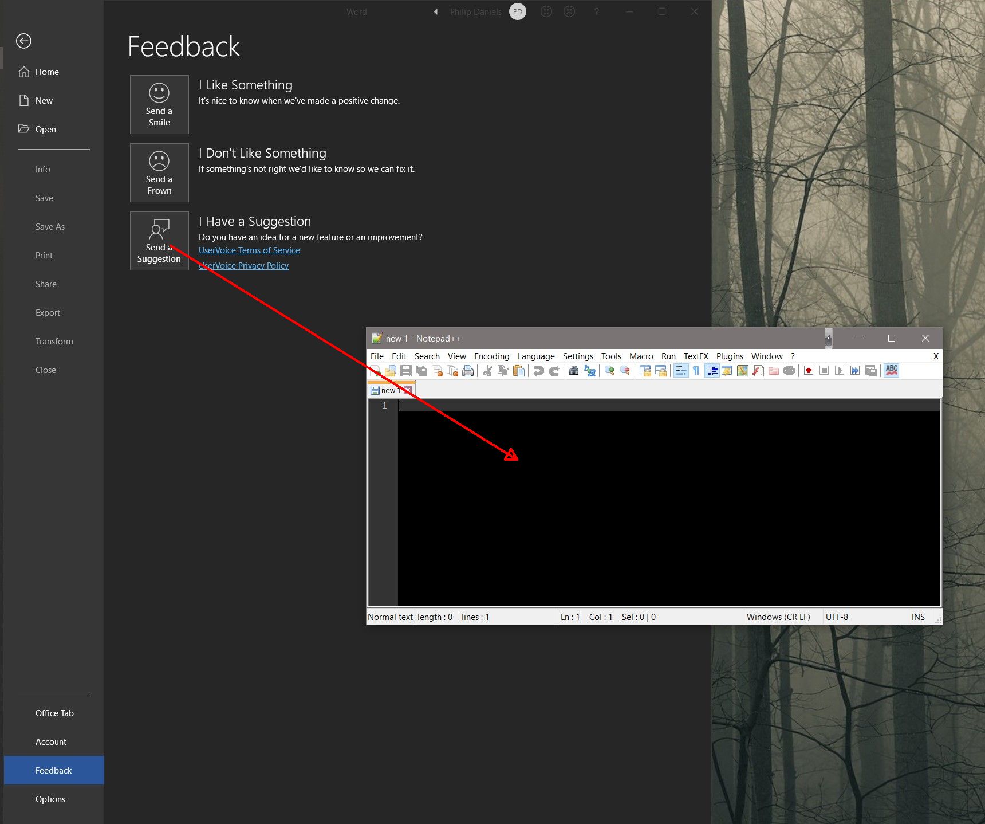Viewport: 985px width, 824px height.
Task: Click the Close document toolbar icon in Notepad++
Action: [437, 371]
